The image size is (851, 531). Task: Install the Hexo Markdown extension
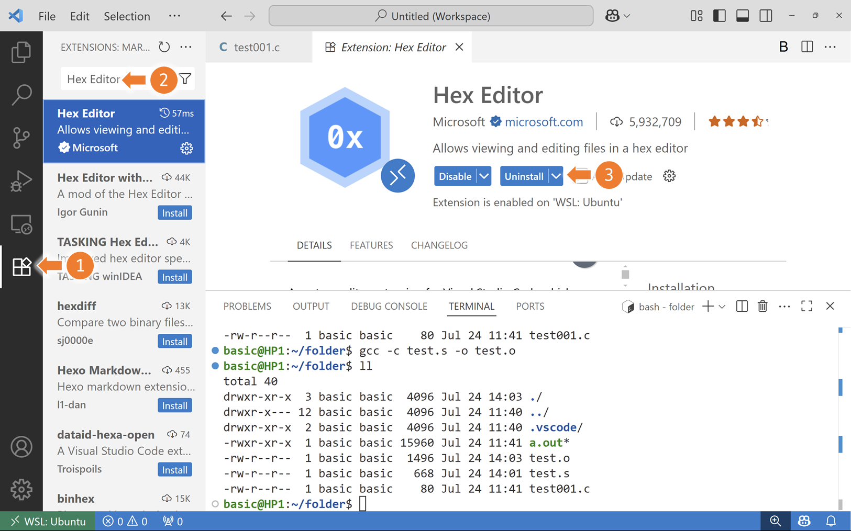click(x=175, y=405)
